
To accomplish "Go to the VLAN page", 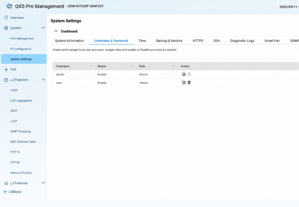I will 14,90.
